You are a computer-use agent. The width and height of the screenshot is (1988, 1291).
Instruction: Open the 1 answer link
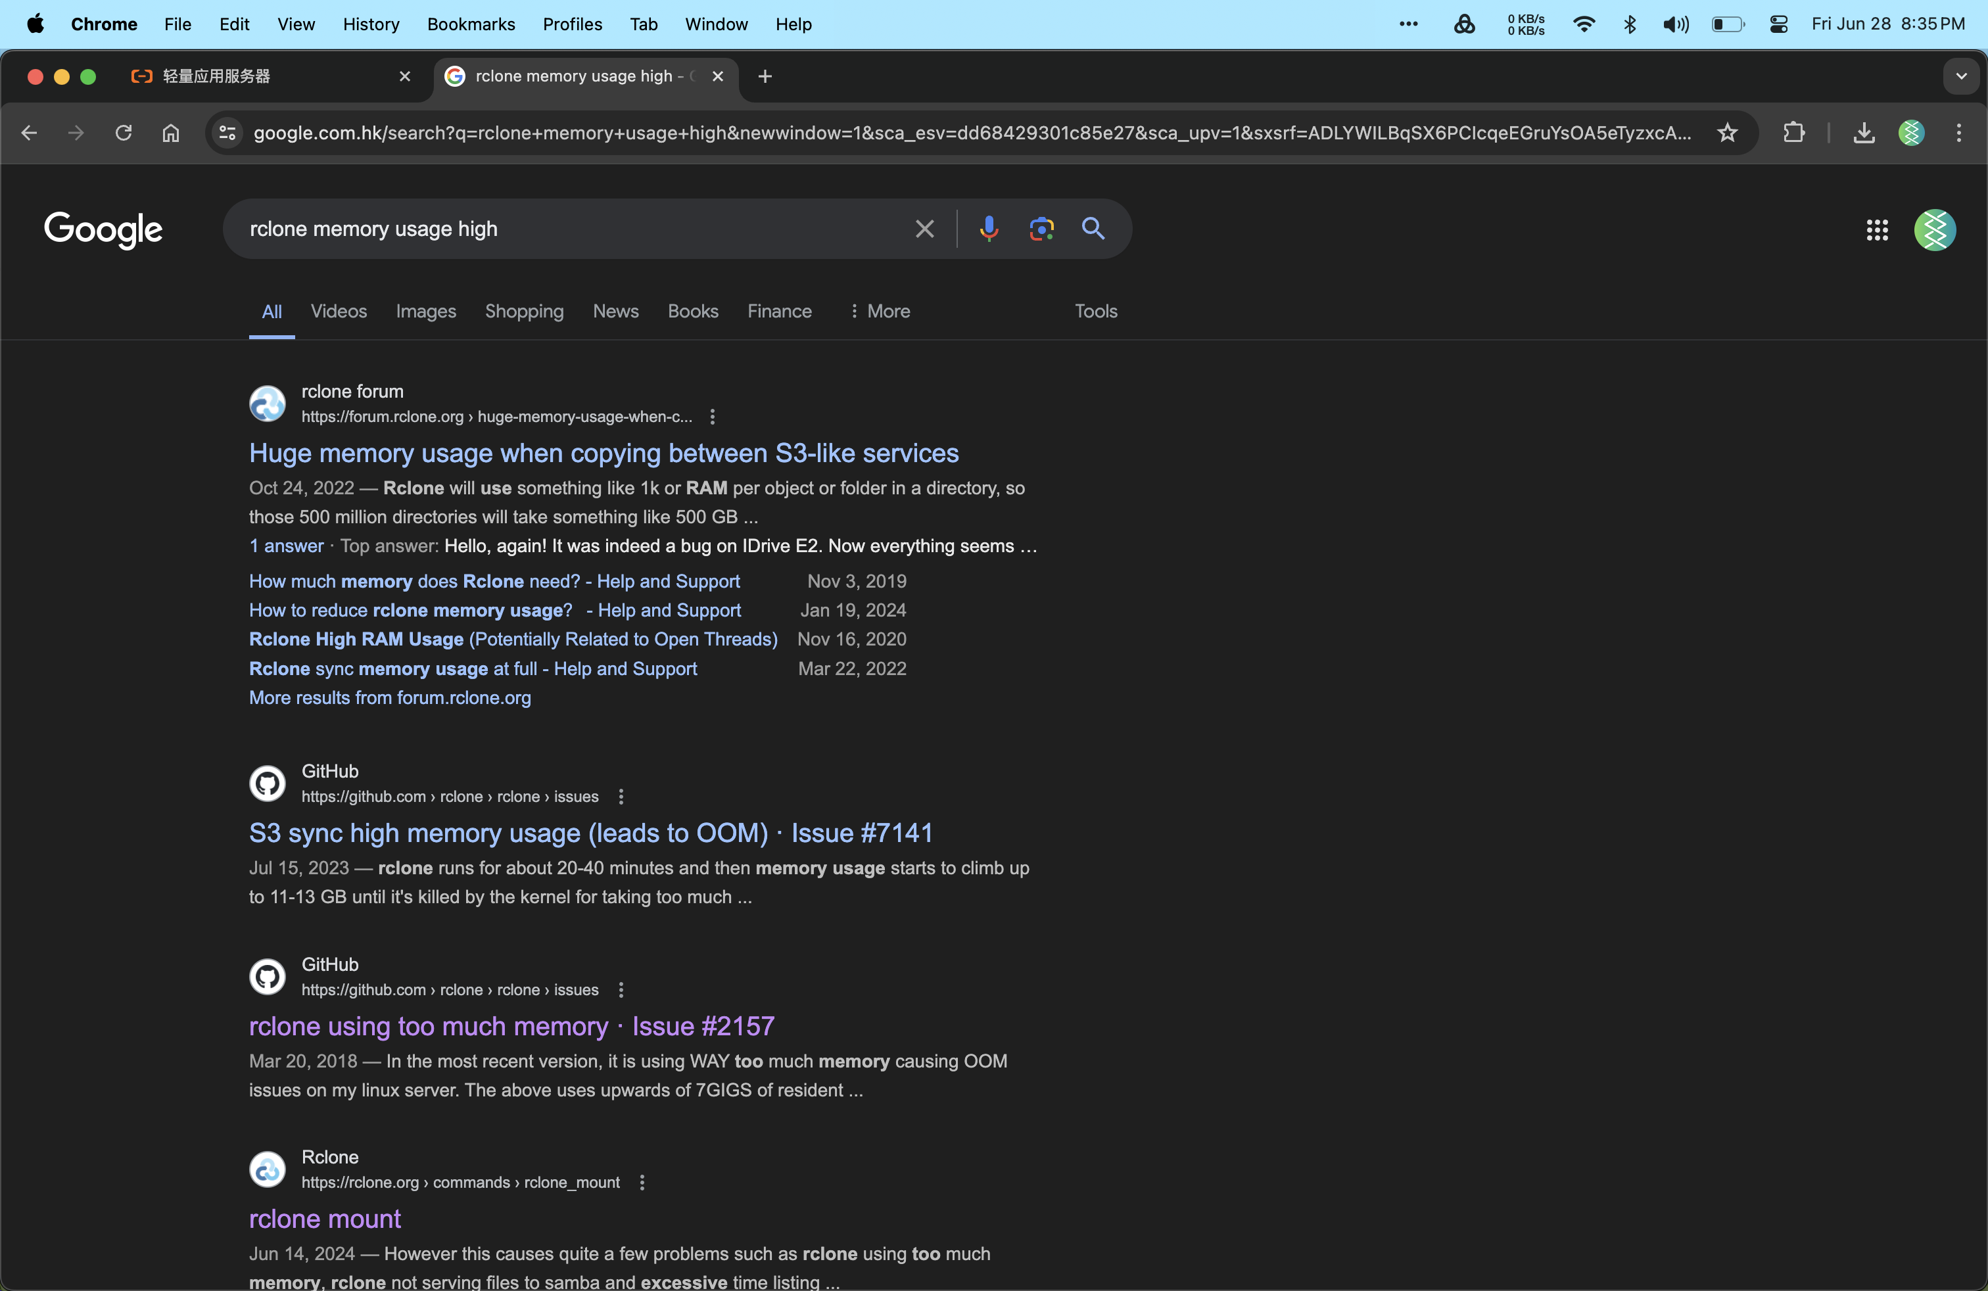click(x=286, y=546)
